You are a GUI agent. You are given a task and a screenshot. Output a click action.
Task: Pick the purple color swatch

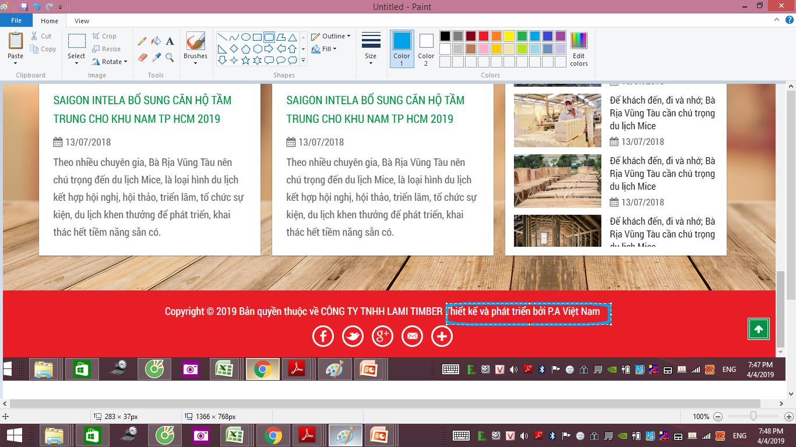click(x=561, y=36)
